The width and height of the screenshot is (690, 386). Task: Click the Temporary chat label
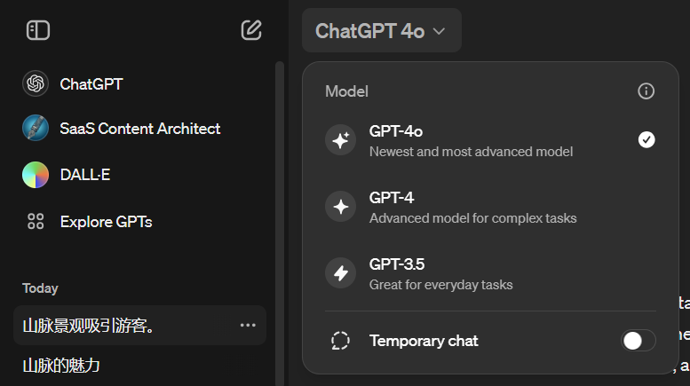(x=424, y=340)
